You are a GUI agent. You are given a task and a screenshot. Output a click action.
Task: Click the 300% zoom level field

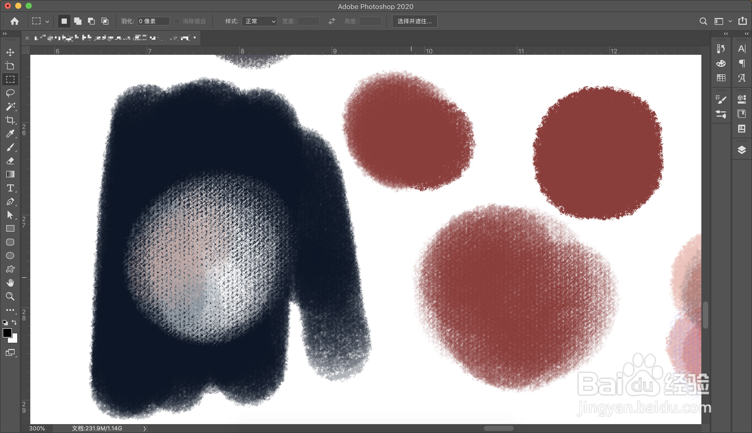[37, 429]
